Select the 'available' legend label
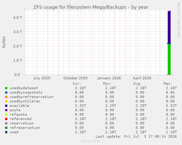 pyautogui.click(x=19, y=106)
